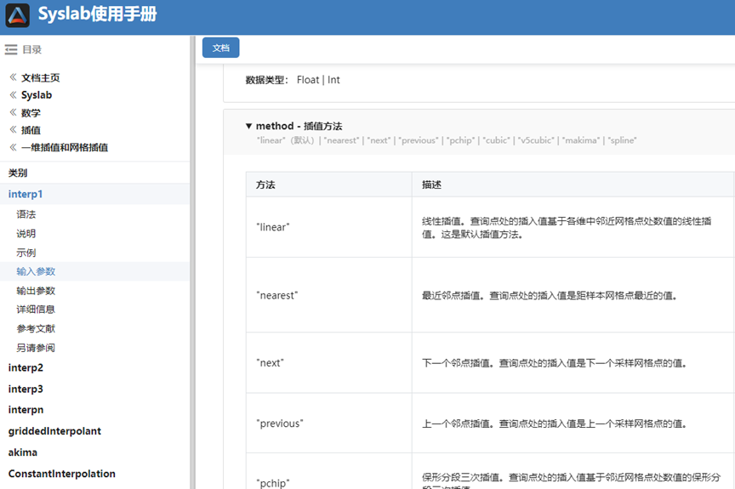This screenshot has width=735, height=489.
Task: Click the "nearest" table cell
Action: coord(329,295)
